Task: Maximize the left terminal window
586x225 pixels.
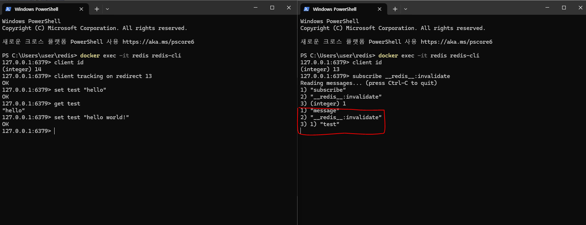Action: click(272, 8)
